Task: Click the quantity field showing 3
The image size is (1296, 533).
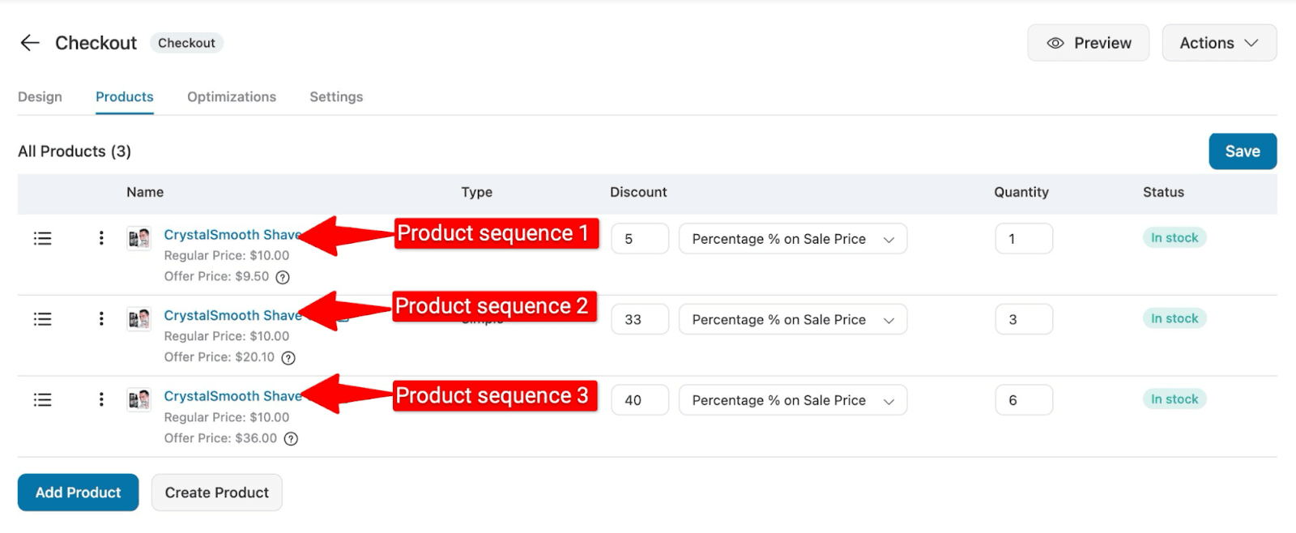Action: pos(1023,320)
